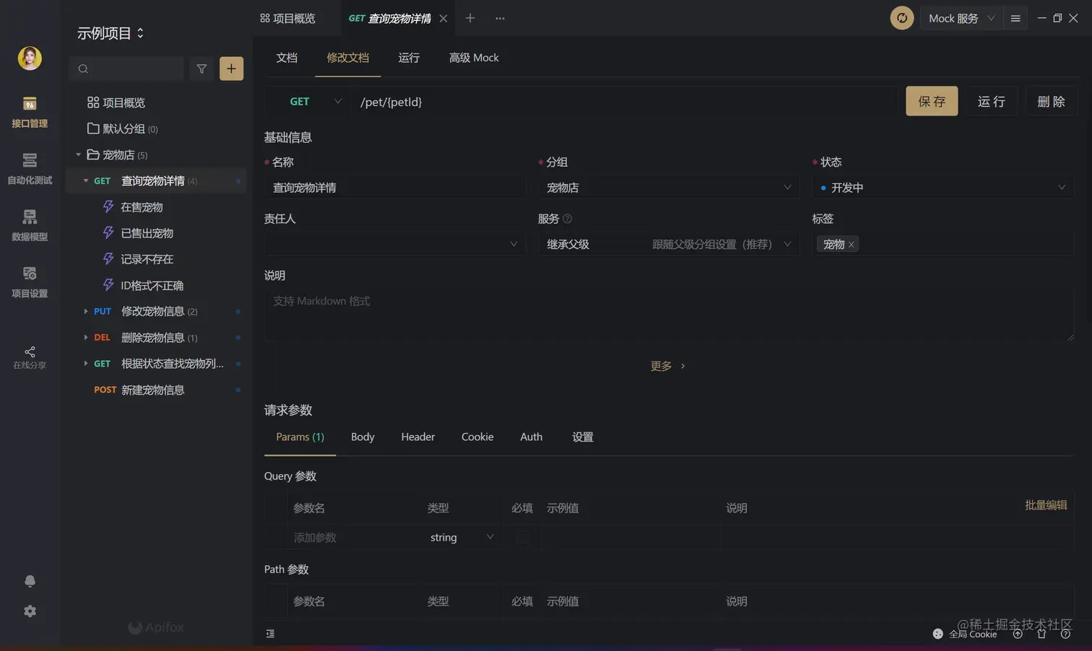Click the environment sync icon in the title bar
This screenshot has width=1092, height=651.
(901, 18)
